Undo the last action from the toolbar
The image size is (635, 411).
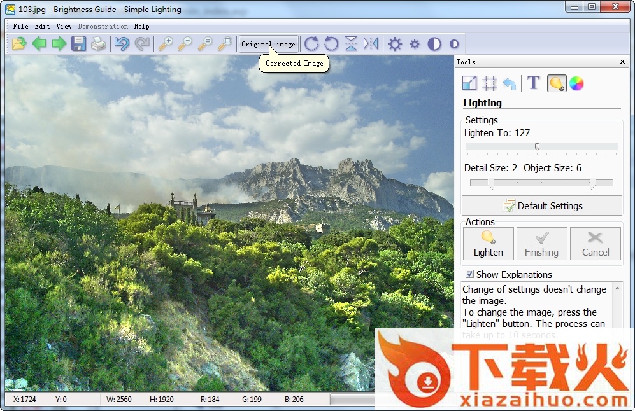click(x=122, y=44)
